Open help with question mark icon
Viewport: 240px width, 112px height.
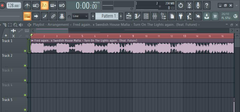point(207,6)
